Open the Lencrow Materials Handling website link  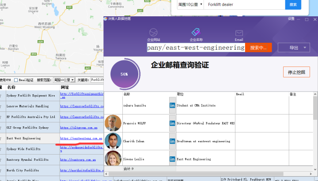(82, 106)
